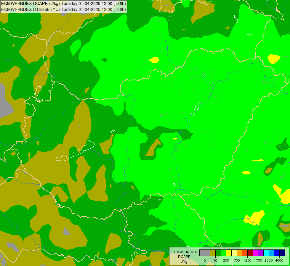Click the pure blue legend swatch before 4000
The height and width of the screenshot is (266, 290).
coord(277,253)
